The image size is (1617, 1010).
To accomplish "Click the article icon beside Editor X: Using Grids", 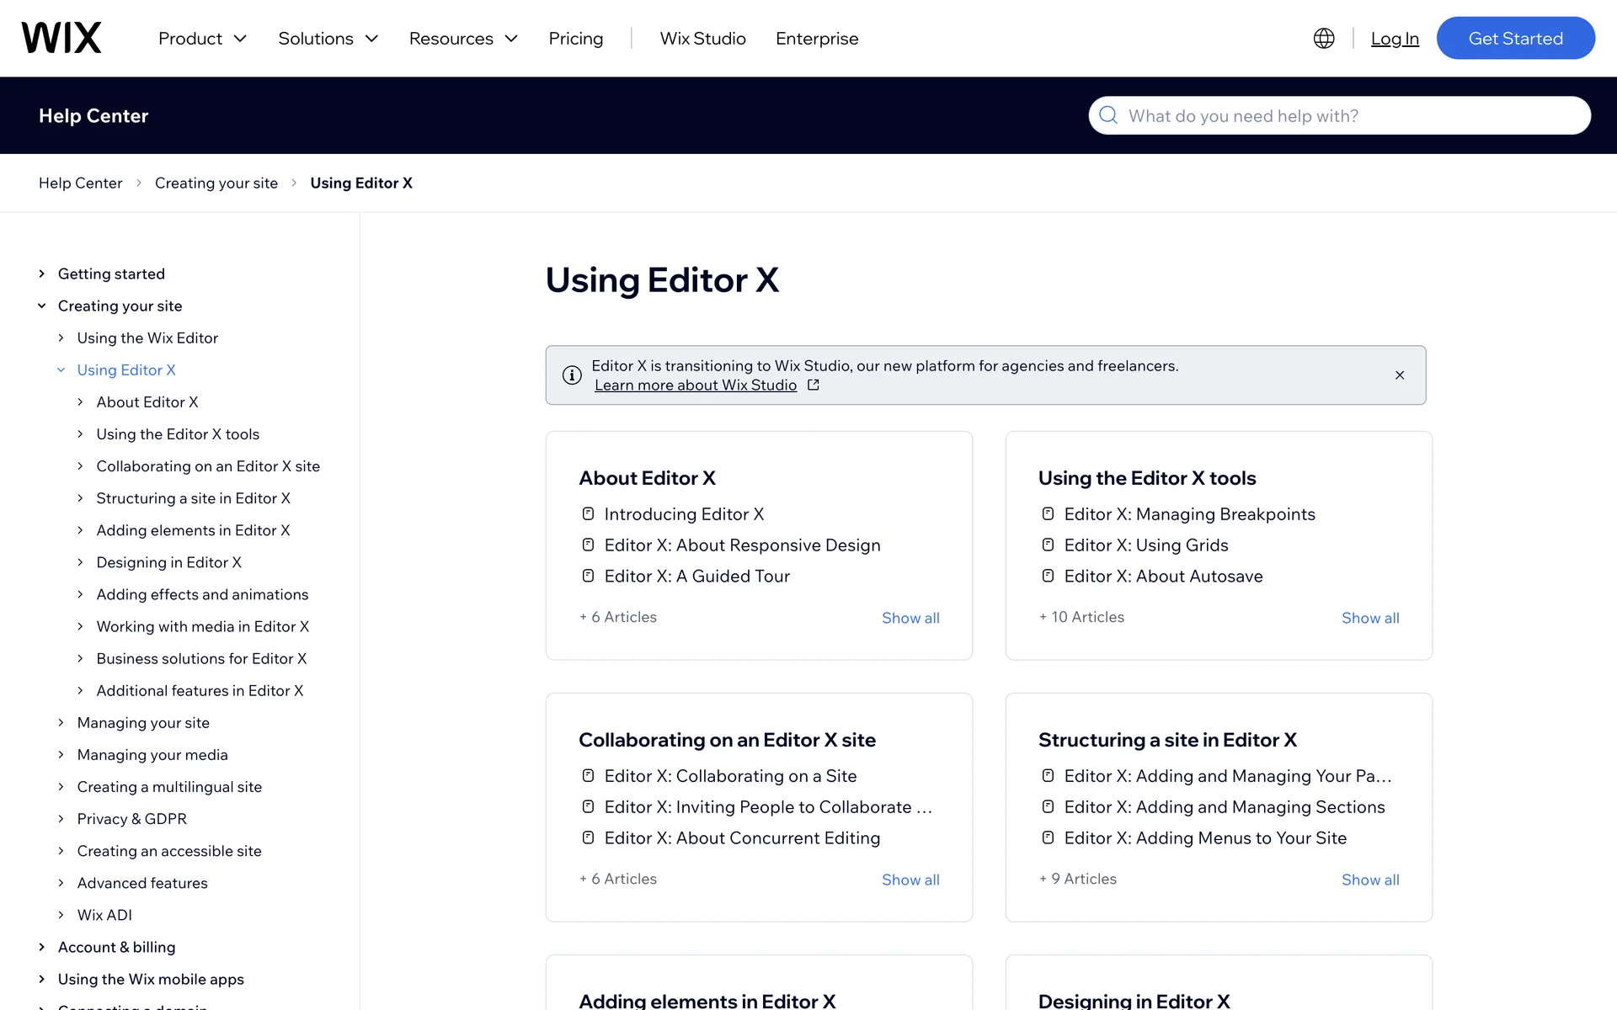I will (1048, 545).
